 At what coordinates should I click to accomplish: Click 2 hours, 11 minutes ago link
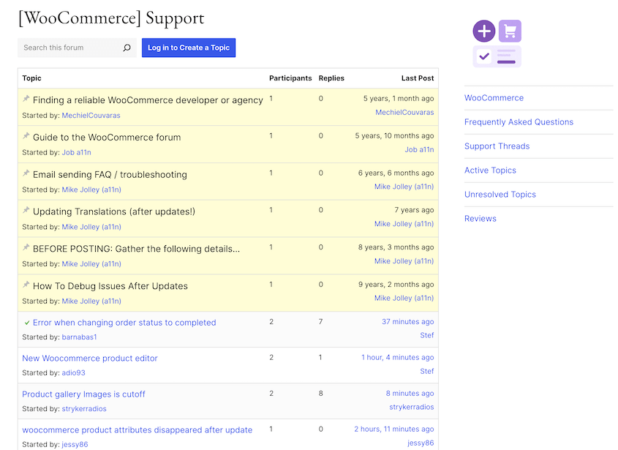pos(394,429)
